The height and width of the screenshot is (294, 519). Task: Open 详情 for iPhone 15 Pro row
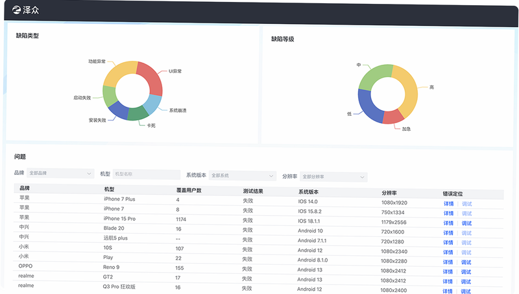pos(448,223)
